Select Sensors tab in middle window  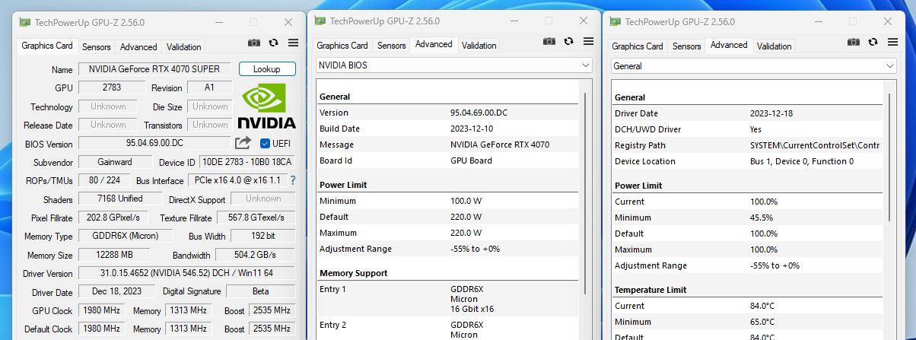click(392, 46)
